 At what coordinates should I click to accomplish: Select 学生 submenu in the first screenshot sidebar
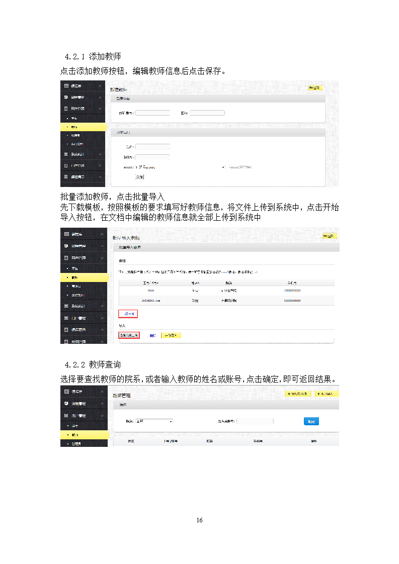[x=74, y=118]
